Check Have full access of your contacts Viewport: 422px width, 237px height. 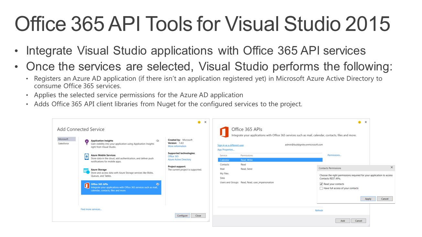tap(321, 188)
